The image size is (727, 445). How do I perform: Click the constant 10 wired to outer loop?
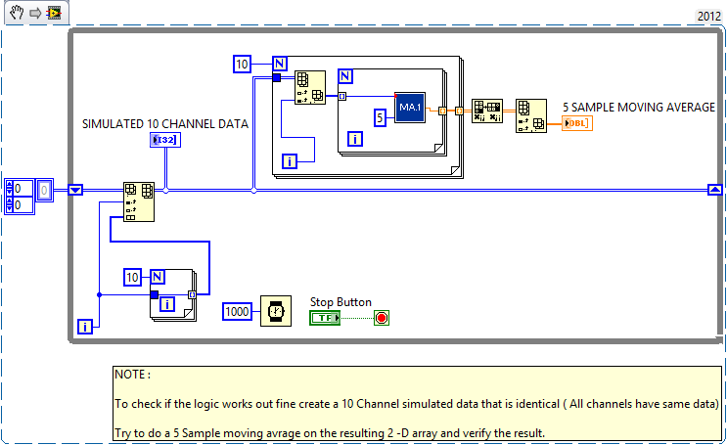tap(242, 64)
